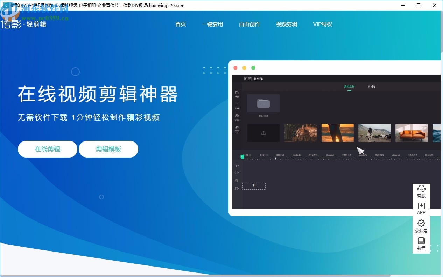The height and width of the screenshot is (277, 443).
Task: Click the 在线剪辑 button
Action: pyautogui.click(x=47, y=149)
